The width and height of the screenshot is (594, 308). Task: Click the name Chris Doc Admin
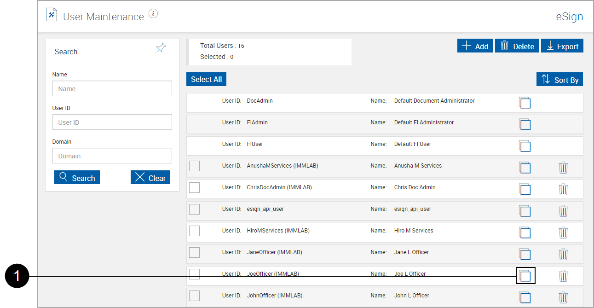point(415,187)
